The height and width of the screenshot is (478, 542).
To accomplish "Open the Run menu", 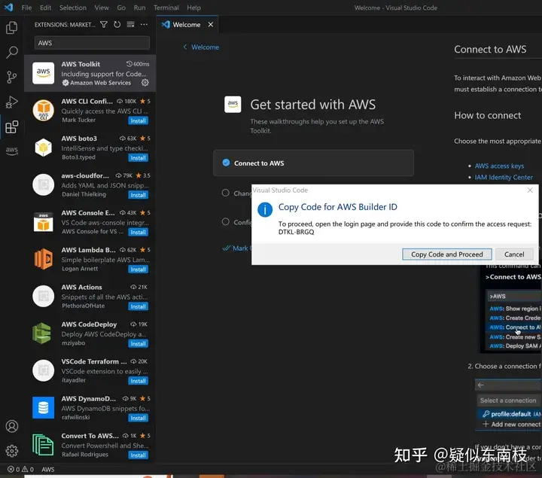I will (x=140, y=8).
